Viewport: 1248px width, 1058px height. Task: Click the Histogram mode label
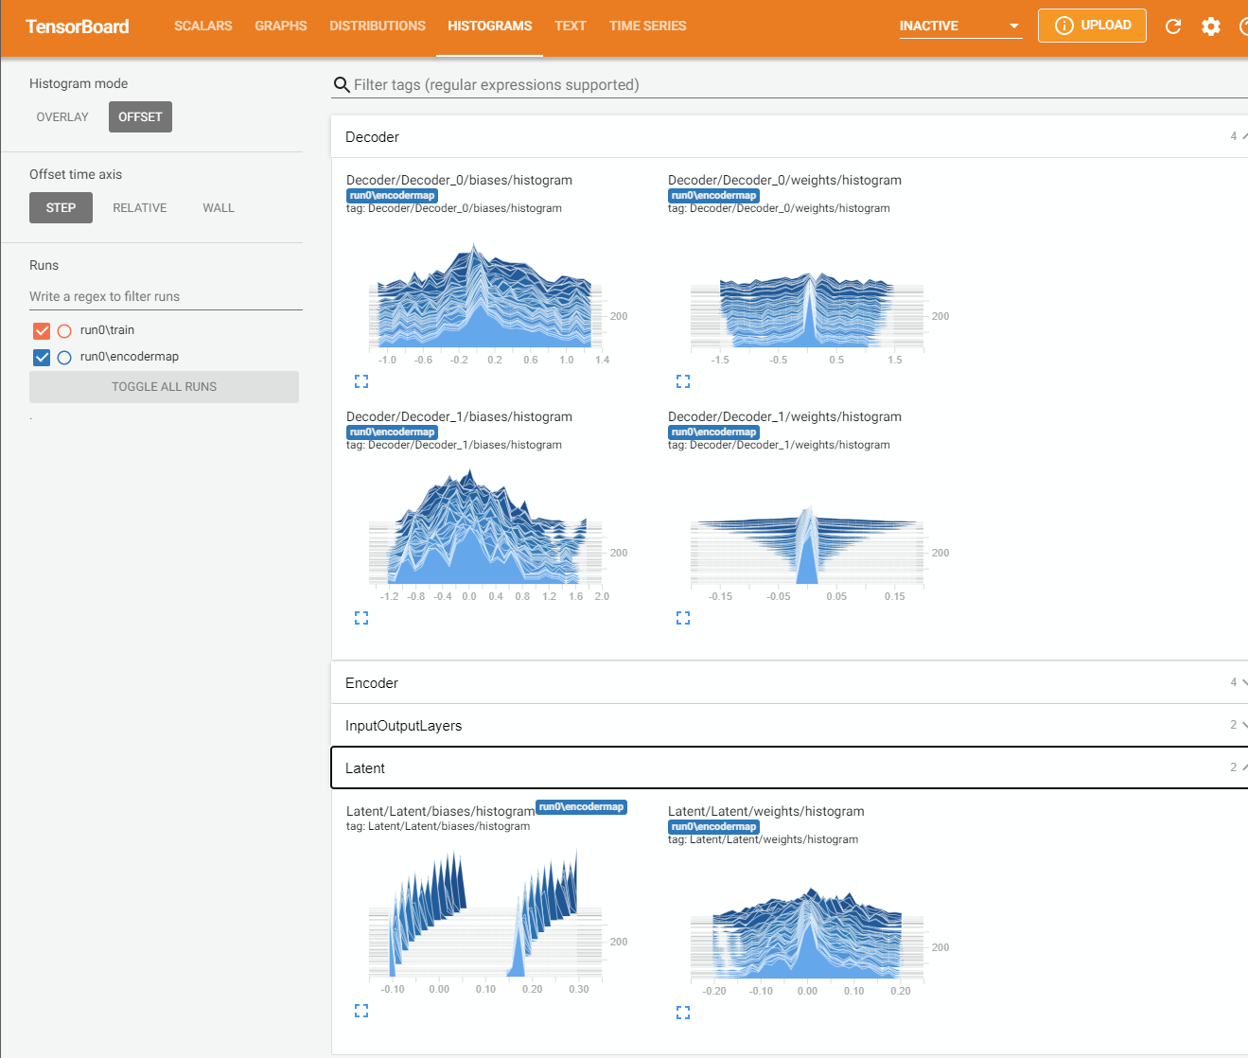[79, 83]
